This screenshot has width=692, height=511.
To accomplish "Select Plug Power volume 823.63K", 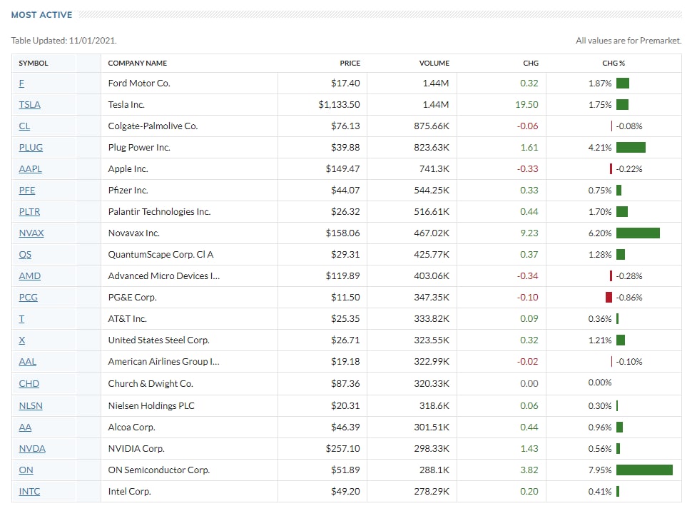I will point(431,148).
